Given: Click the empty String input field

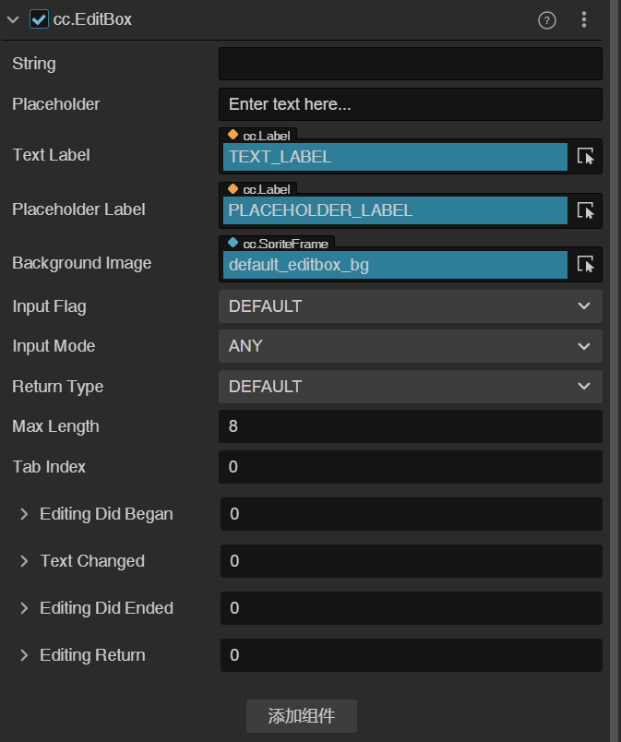Looking at the screenshot, I should (x=410, y=64).
